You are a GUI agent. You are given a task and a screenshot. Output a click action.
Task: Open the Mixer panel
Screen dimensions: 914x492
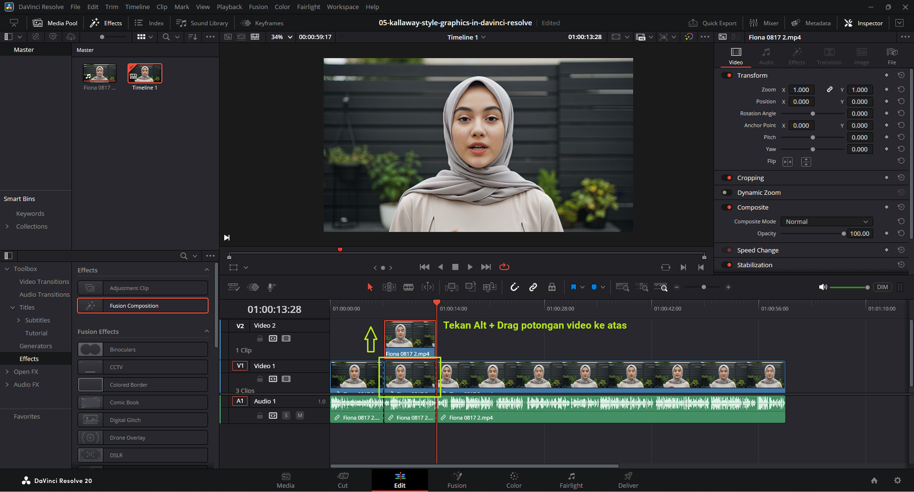[x=764, y=23]
